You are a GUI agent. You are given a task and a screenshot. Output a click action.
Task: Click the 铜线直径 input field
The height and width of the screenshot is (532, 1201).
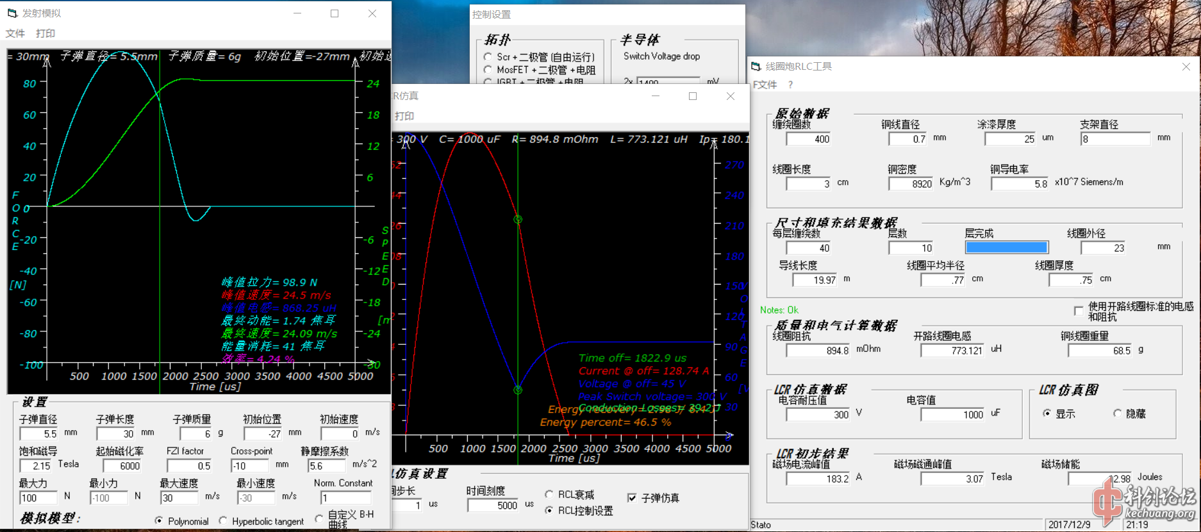pyautogui.click(x=907, y=139)
